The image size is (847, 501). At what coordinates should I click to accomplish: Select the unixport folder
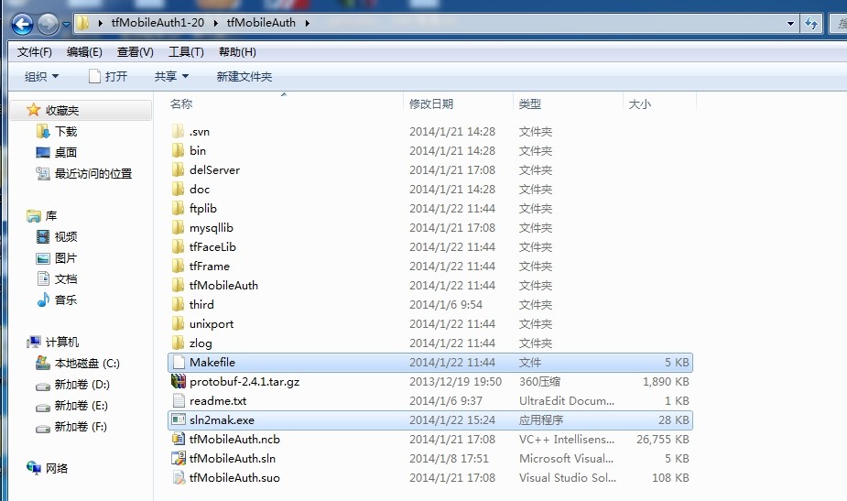202,323
